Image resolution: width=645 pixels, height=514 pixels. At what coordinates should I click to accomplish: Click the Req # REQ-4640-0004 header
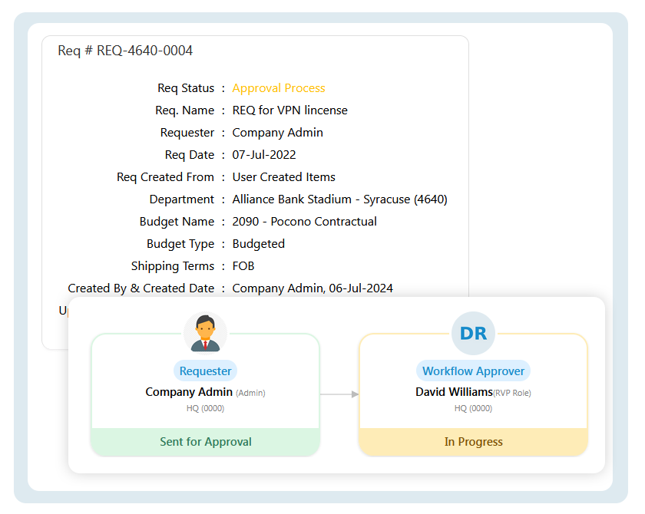[x=124, y=51]
